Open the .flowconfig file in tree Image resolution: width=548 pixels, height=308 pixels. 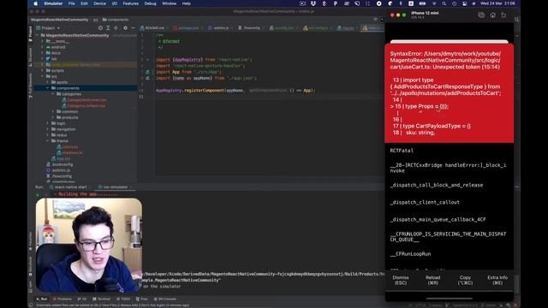tap(62, 176)
